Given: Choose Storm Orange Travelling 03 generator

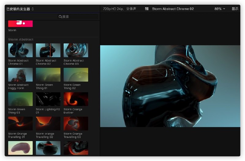Looking at the screenshot, I should pos(76,124).
